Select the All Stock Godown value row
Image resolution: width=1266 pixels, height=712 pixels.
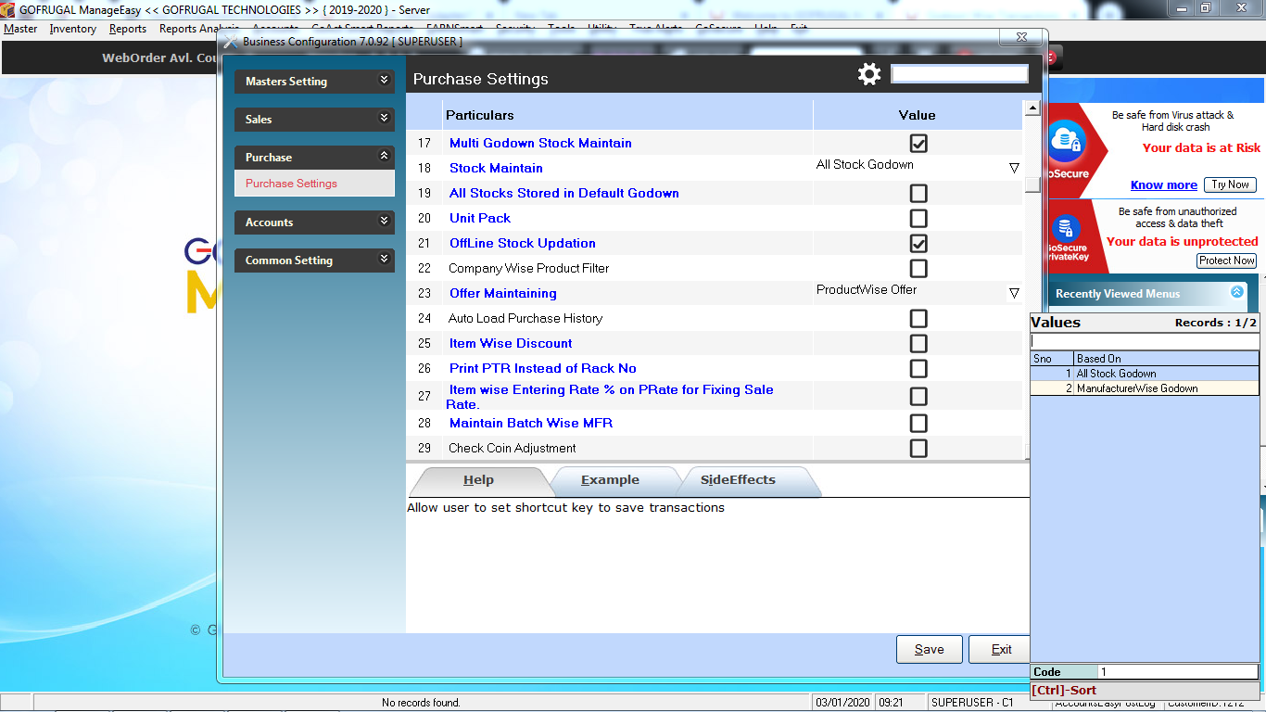pos(1145,374)
